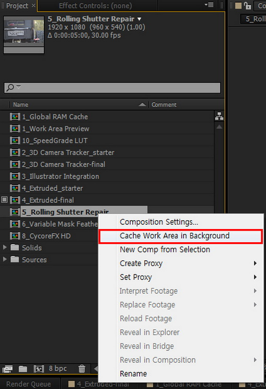Expand the Sources folder
266x389 pixels.
tap(5, 259)
